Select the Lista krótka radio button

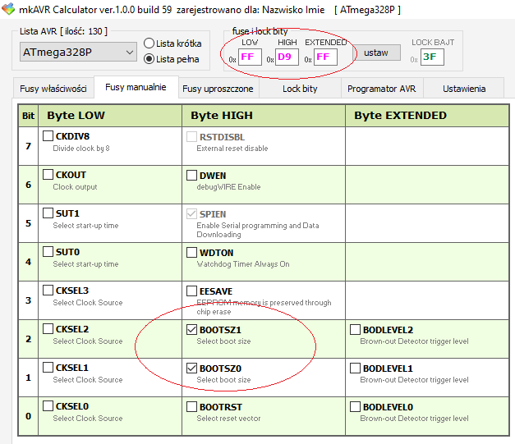(149, 43)
